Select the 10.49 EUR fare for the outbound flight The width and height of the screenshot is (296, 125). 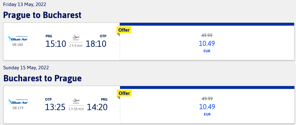click(207, 43)
